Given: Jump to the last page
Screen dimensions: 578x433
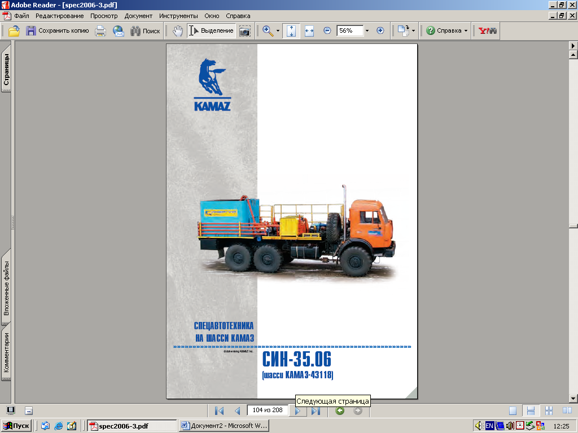Looking at the screenshot, I should (x=316, y=410).
